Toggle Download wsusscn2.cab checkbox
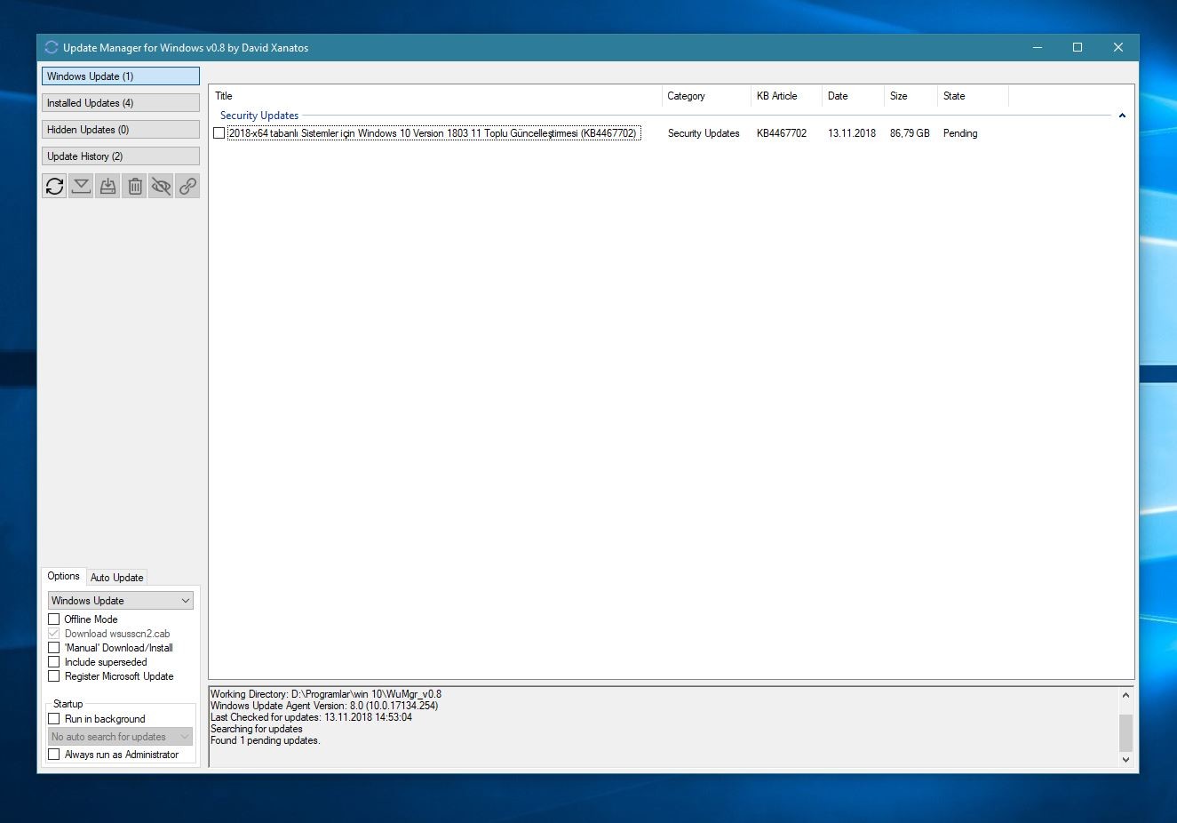The width and height of the screenshot is (1177, 823). (54, 634)
